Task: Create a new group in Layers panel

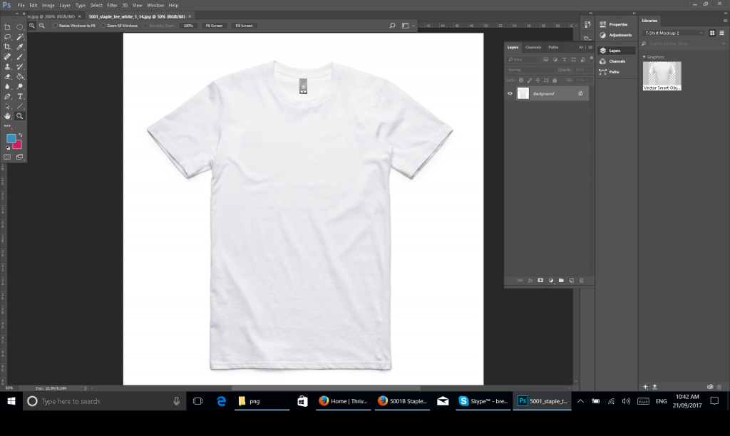Action: point(561,281)
